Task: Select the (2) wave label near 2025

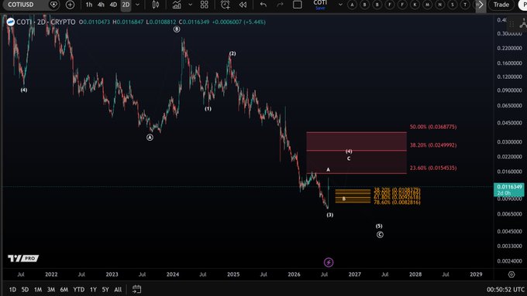Action: point(232,53)
